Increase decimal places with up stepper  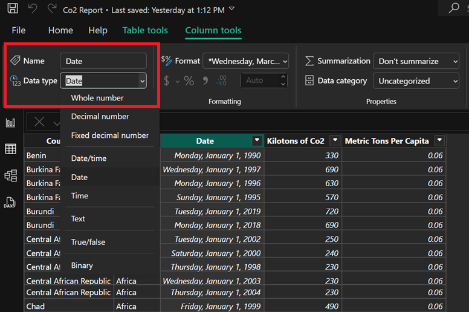[283, 77]
